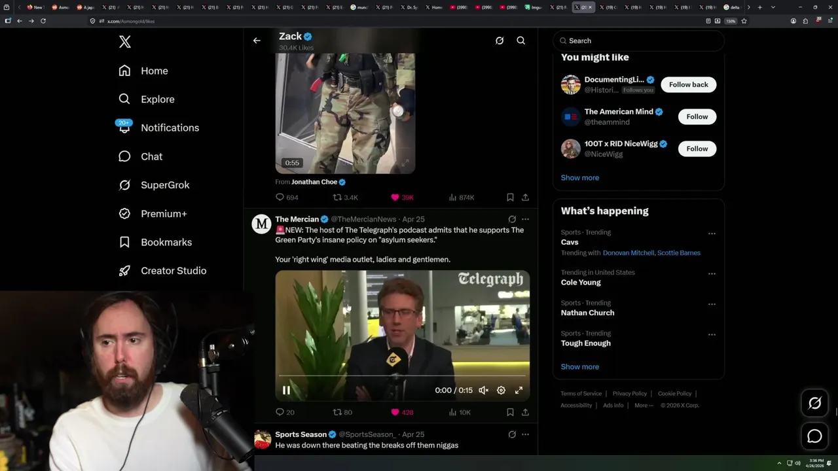Open more options for Cavs trend
838x471 pixels.
(x=712, y=234)
